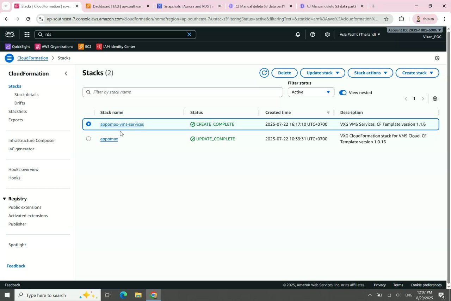Open Task View on taskbar
This screenshot has width=451, height=301.
pyautogui.click(x=108, y=295)
